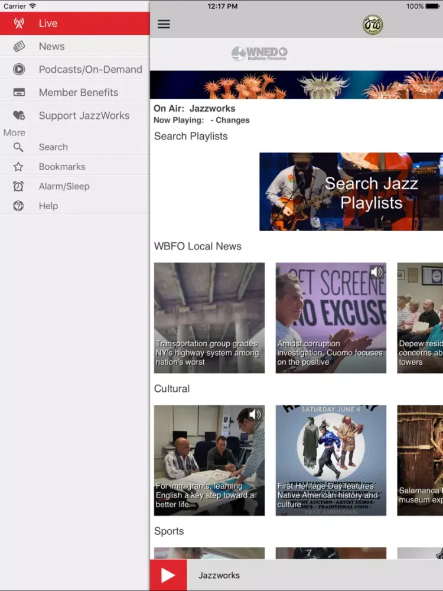Open the immigrants learning English story

209,460
